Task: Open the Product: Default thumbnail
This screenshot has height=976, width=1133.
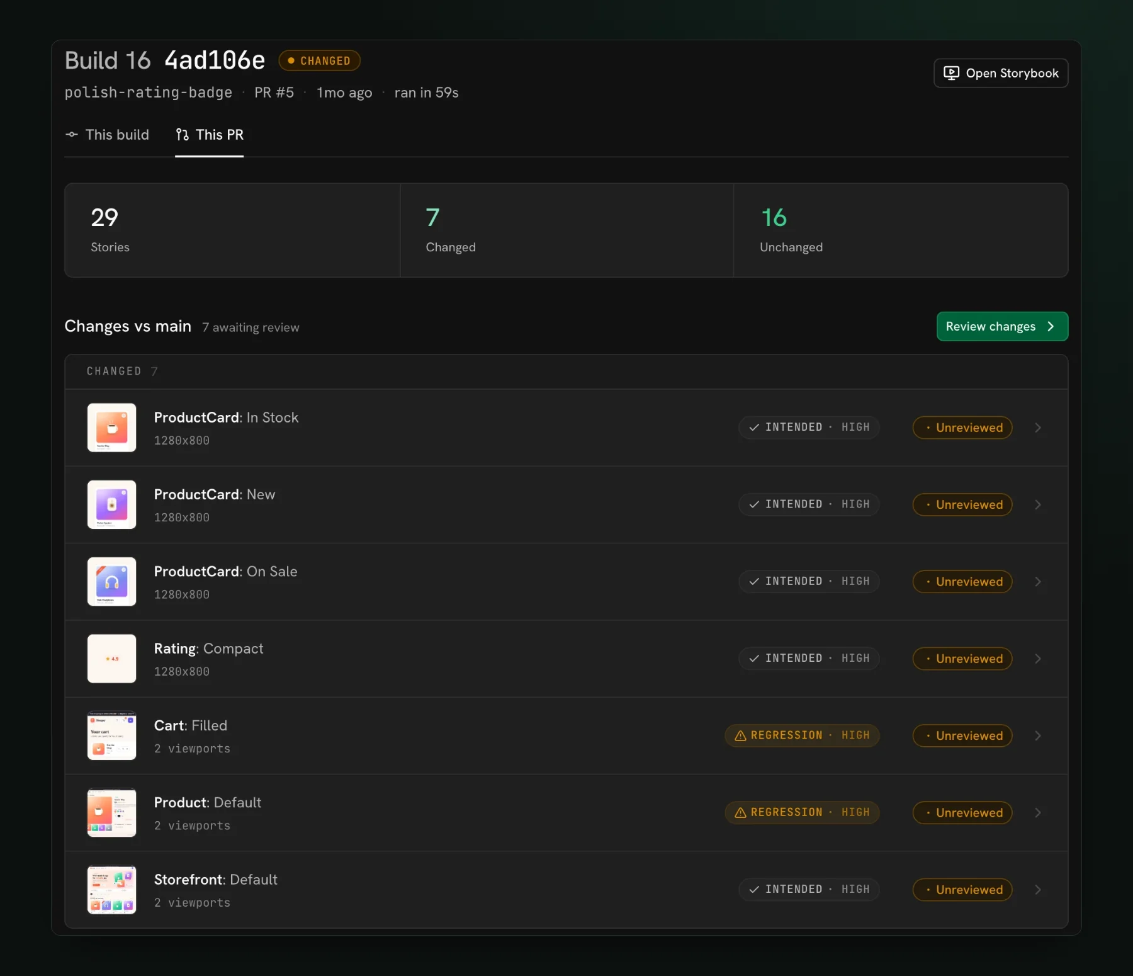Action: [x=112, y=812]
